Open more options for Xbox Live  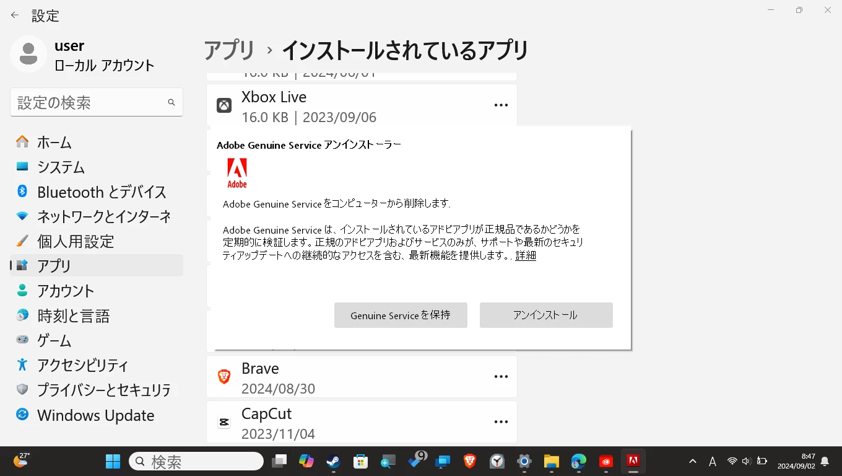click(501, 105)
